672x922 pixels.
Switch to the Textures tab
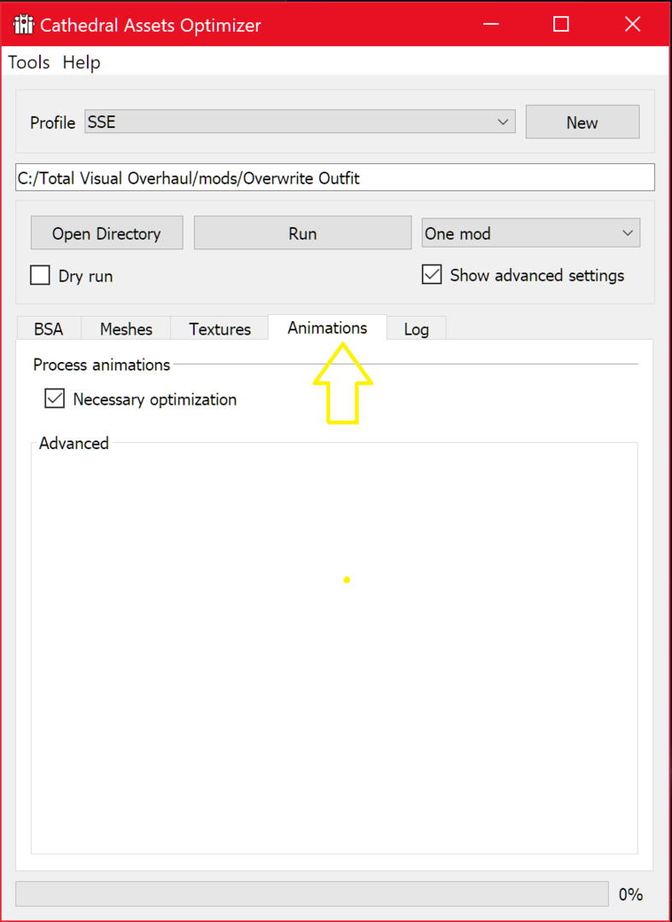tap(220, 329)
